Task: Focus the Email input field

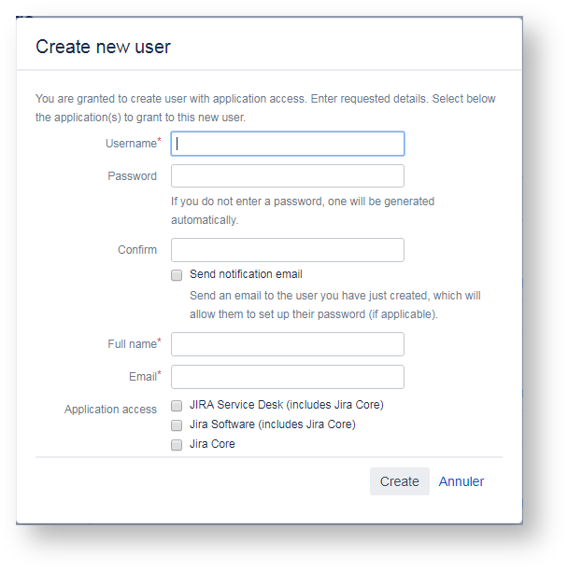Action: tap(288, 377)
